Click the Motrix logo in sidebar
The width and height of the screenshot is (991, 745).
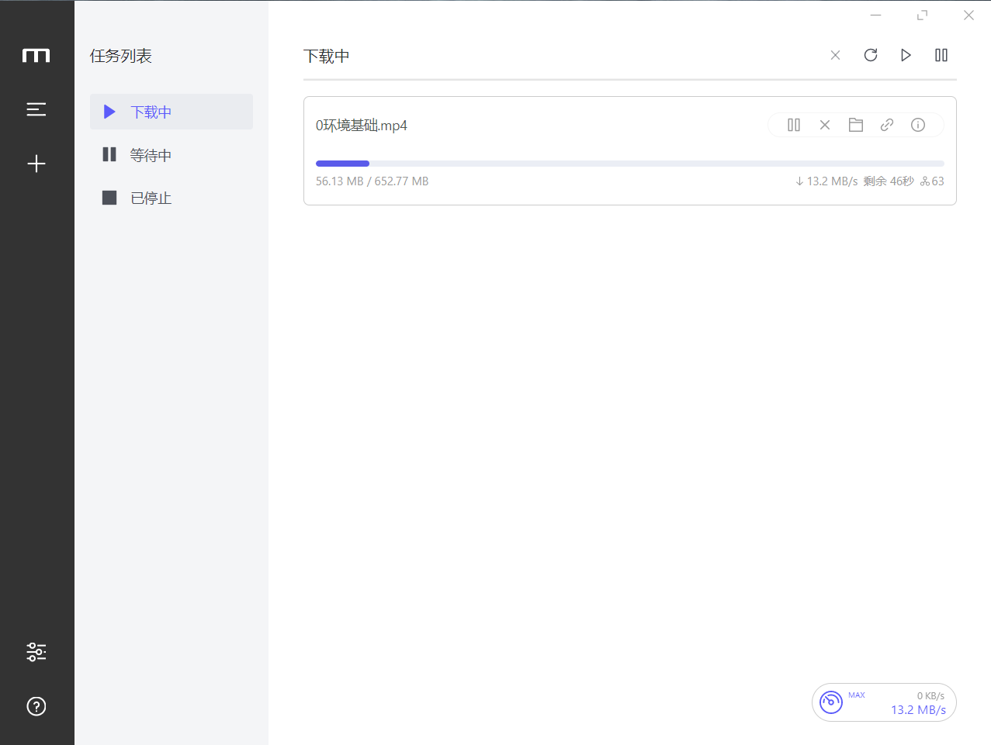click(36, 55)
